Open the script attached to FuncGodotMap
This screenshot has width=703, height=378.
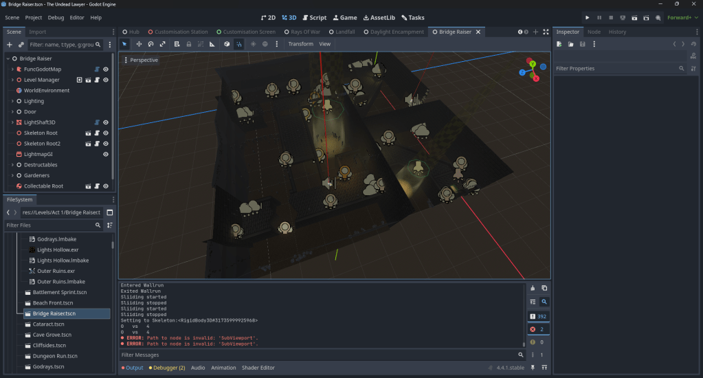(x=97, y=69)
